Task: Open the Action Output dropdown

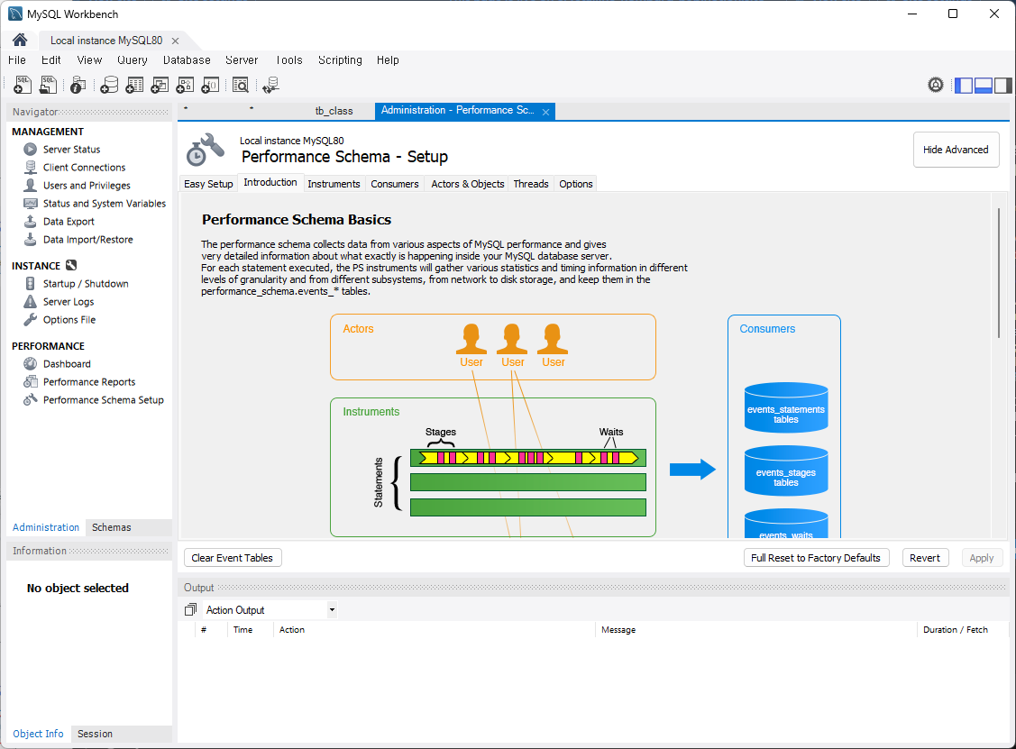Action: click(x=270, y=609)
